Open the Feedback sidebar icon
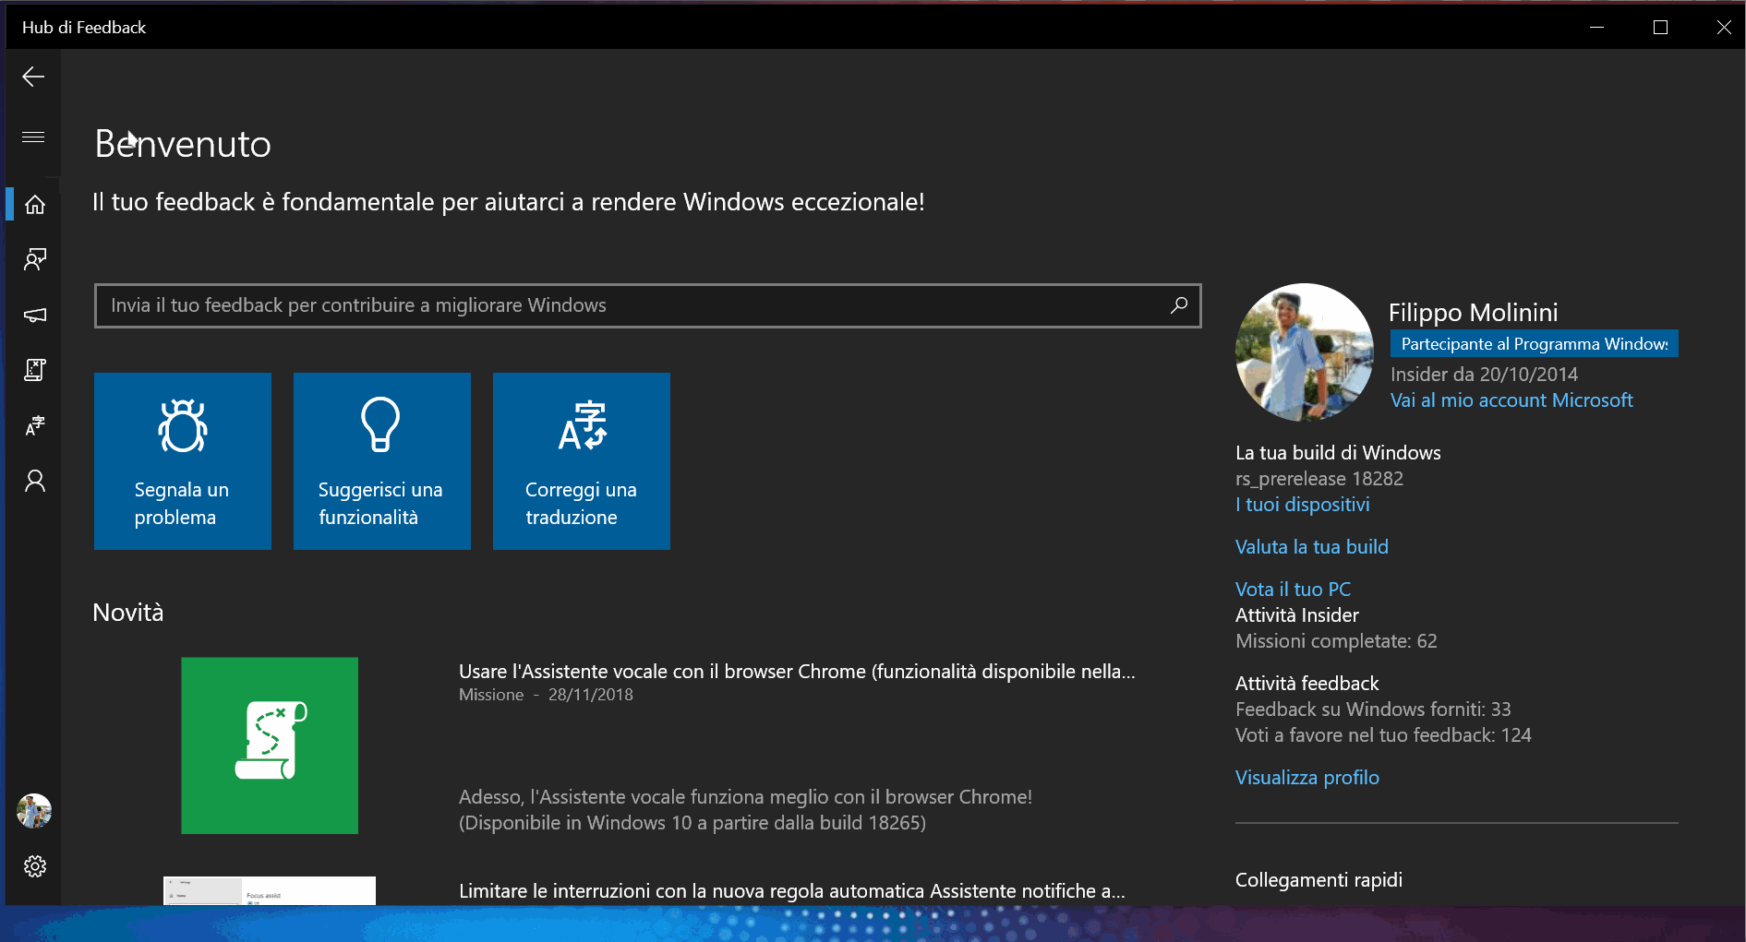The height and width of the screenshot is (942, 1746). point(35,259)
